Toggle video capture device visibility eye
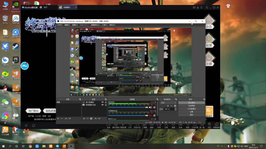This screenshot has height=149, width=266. (102, 105)
